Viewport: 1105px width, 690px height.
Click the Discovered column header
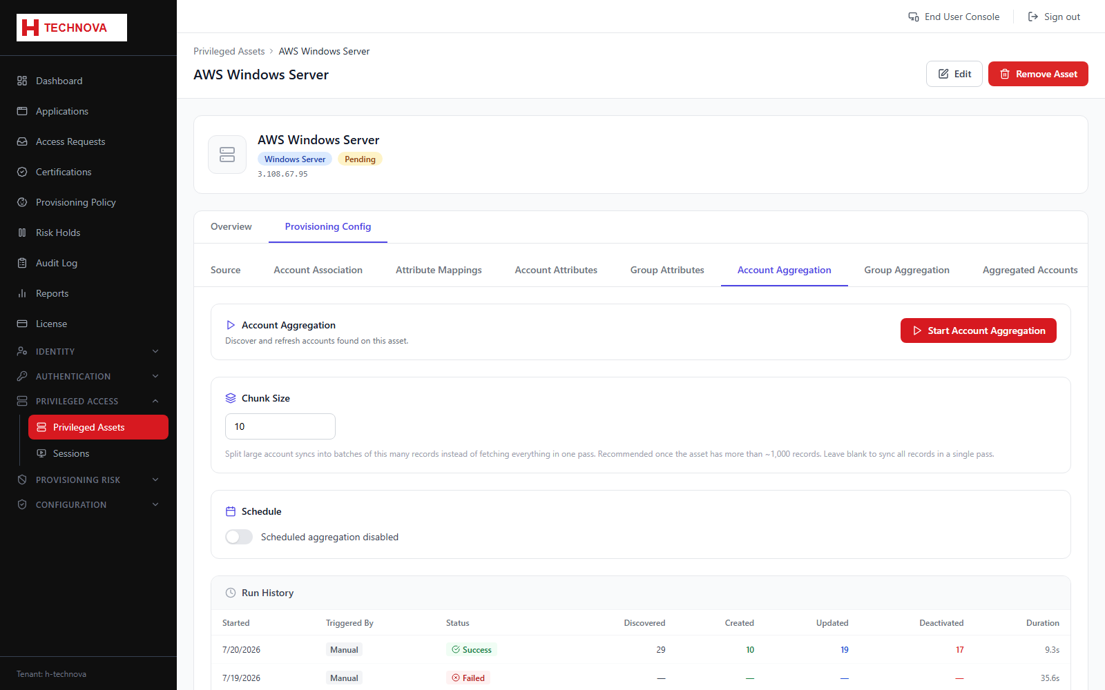(x=644, y=623)
